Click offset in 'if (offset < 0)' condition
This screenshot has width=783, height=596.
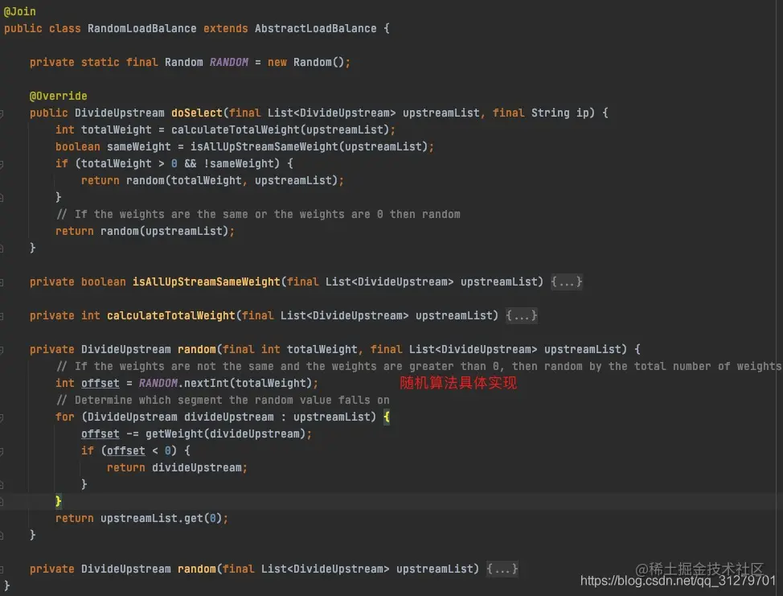pyautogui.click(x=126, y=450)
